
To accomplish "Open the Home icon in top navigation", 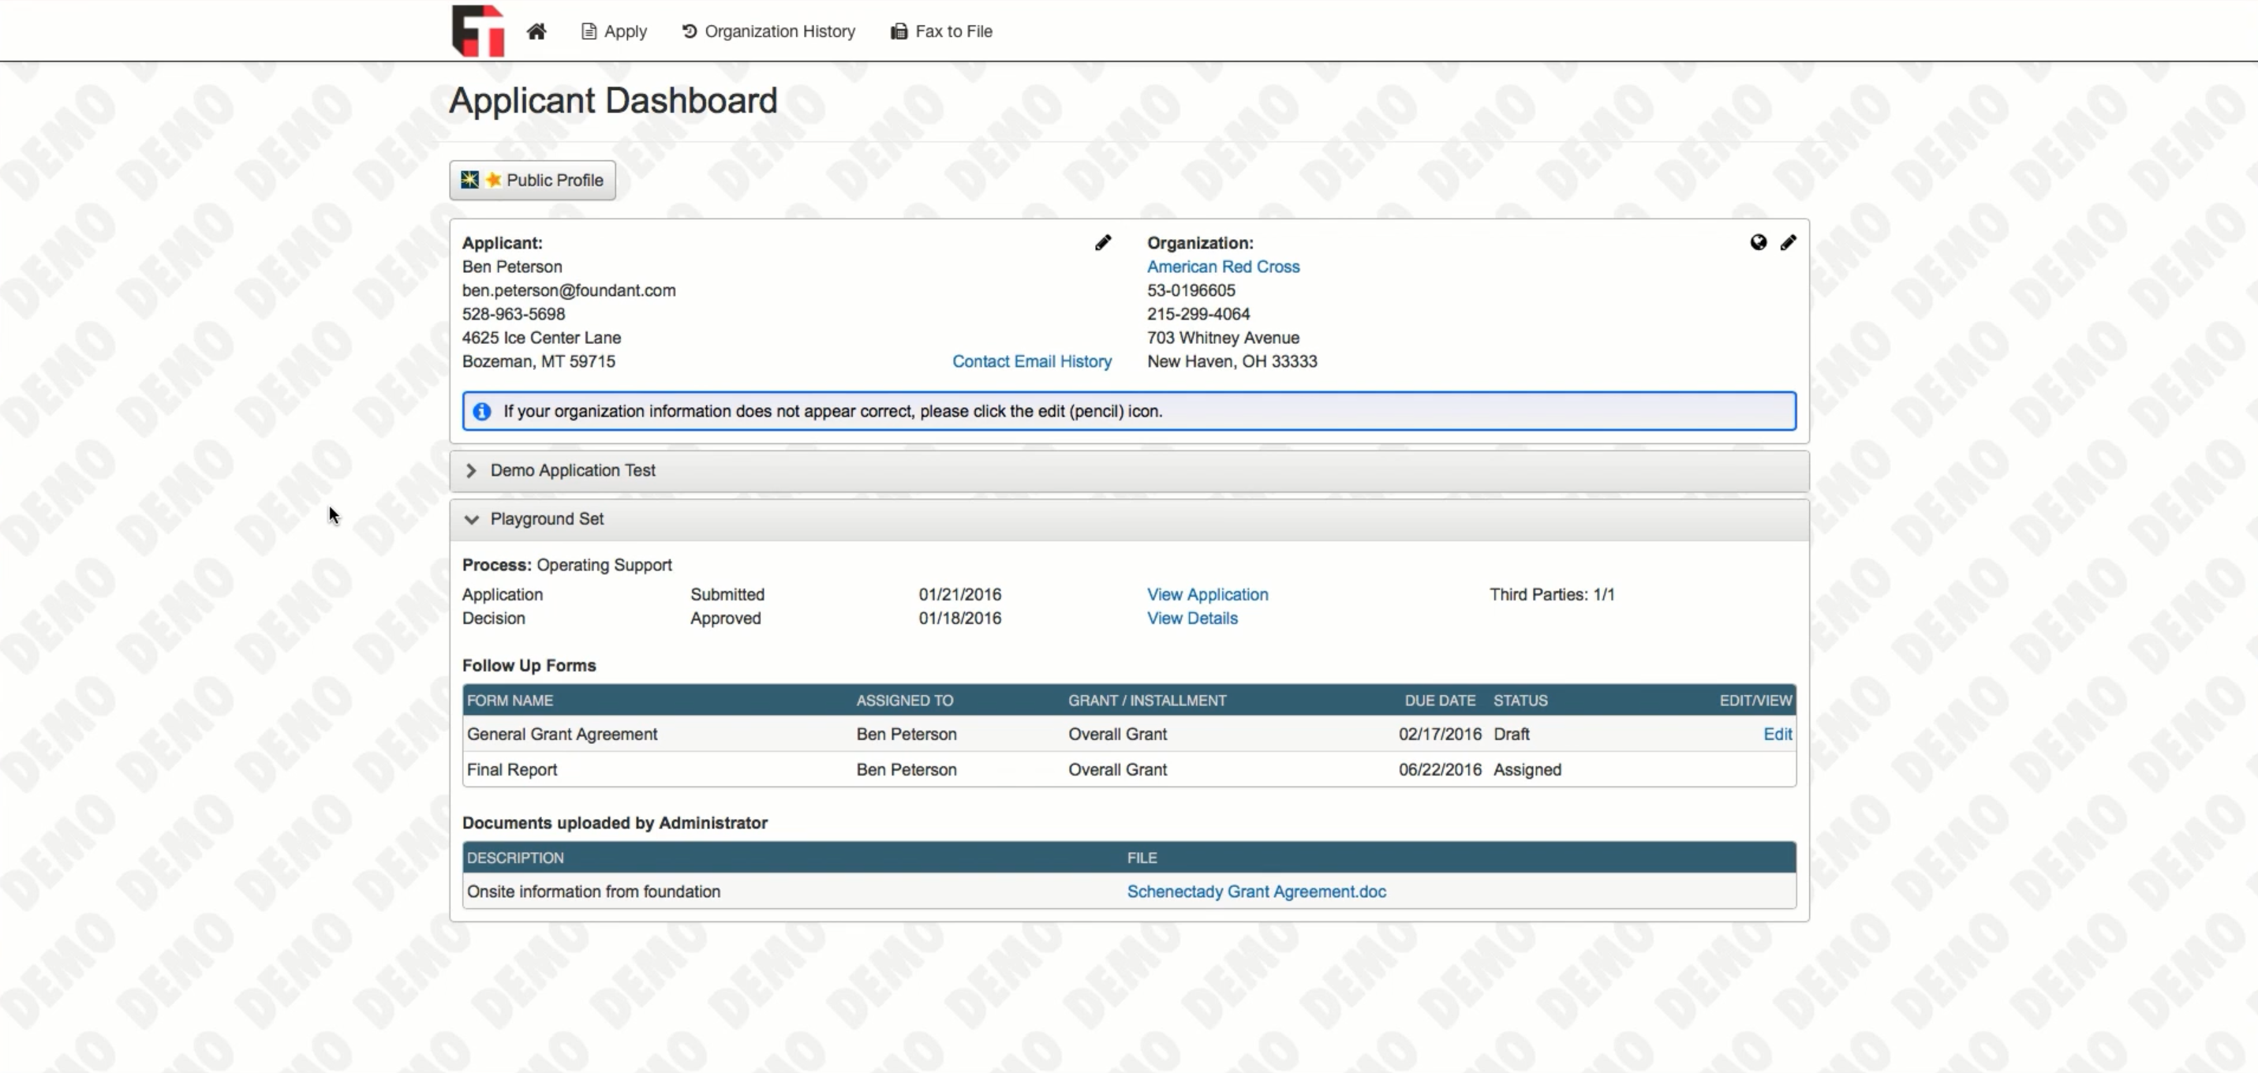I will (x=536, y=31).
